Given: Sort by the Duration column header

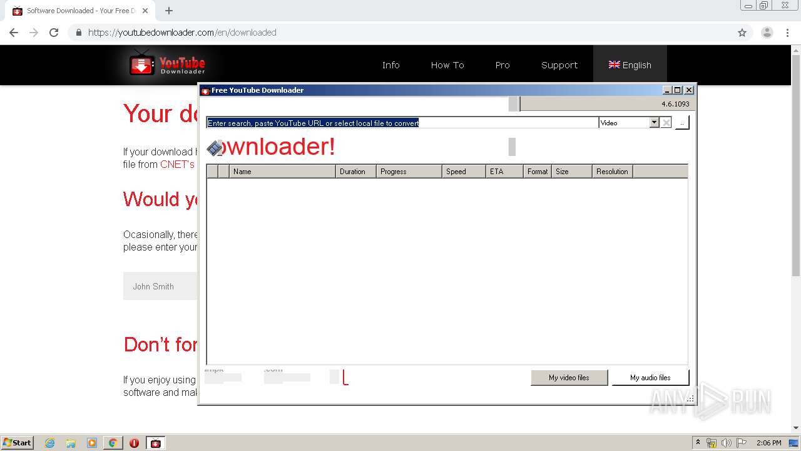Looking at the screenshot, I should coord(356,172).
